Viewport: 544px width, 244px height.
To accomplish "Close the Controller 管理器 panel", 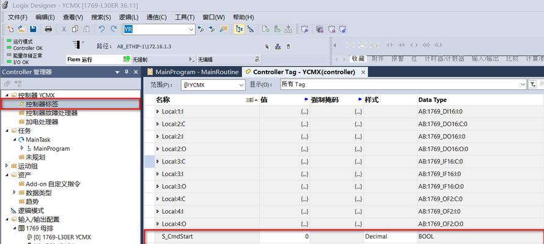I will point(136,72).
